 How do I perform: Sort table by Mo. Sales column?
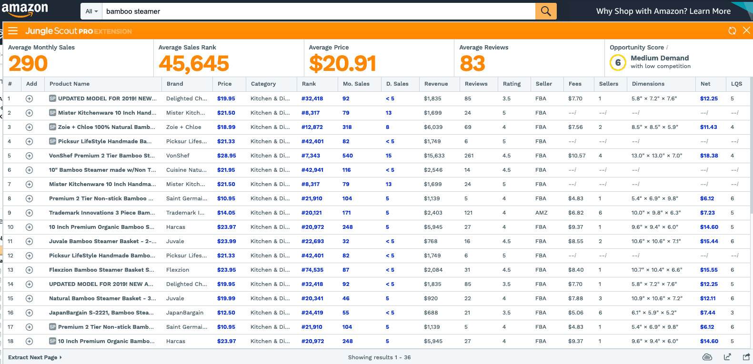click(356, 84)
